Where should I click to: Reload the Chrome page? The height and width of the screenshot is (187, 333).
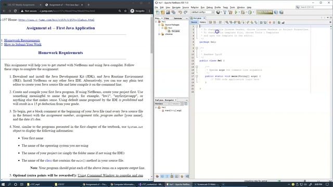(x=15, y=11)
